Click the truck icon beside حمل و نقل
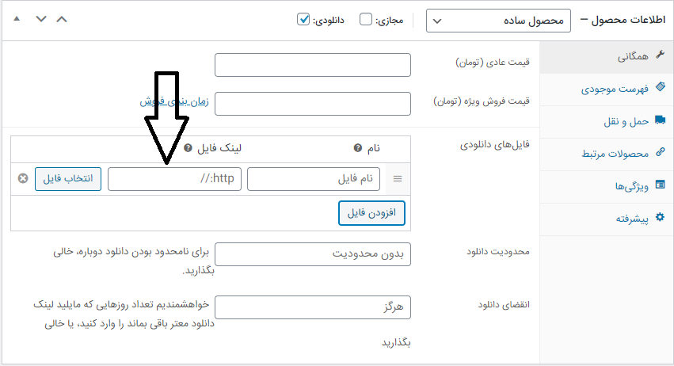 click(661, 120)
